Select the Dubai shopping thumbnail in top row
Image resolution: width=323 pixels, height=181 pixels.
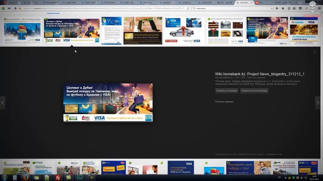tap(72, 31)
